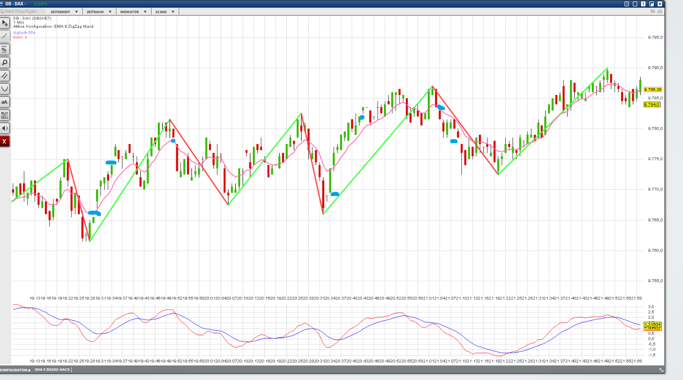Collapse the KONFIGURATION panel

coord(15,370)
